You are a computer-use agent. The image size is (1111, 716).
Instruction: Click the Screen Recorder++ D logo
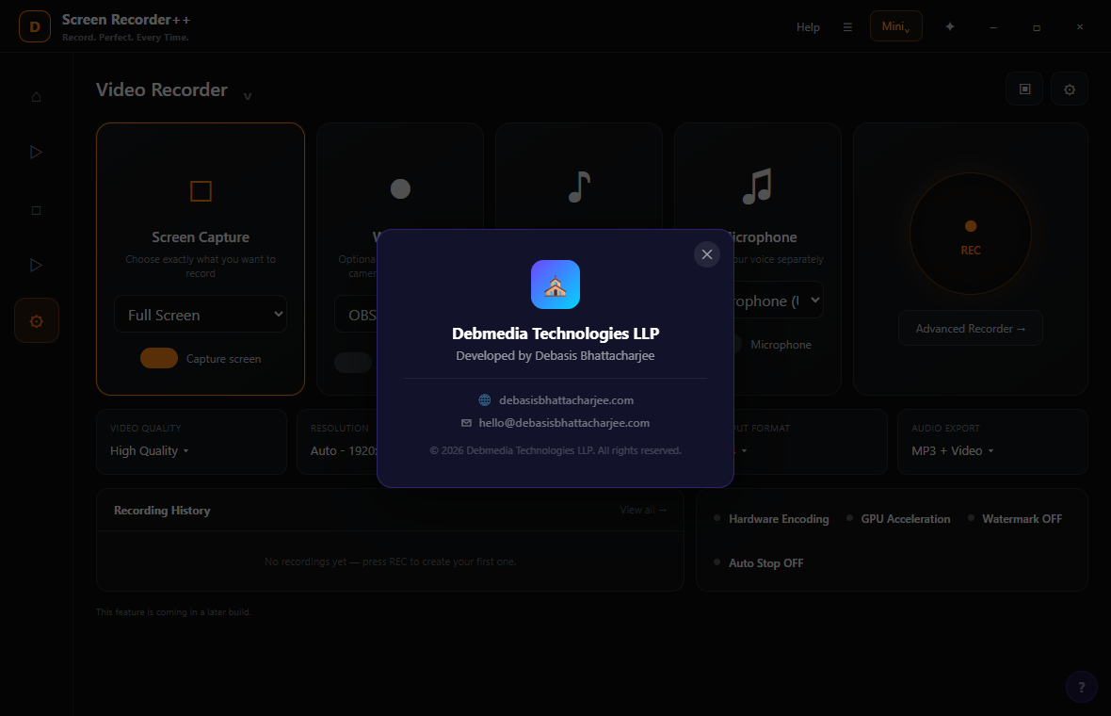35,27
